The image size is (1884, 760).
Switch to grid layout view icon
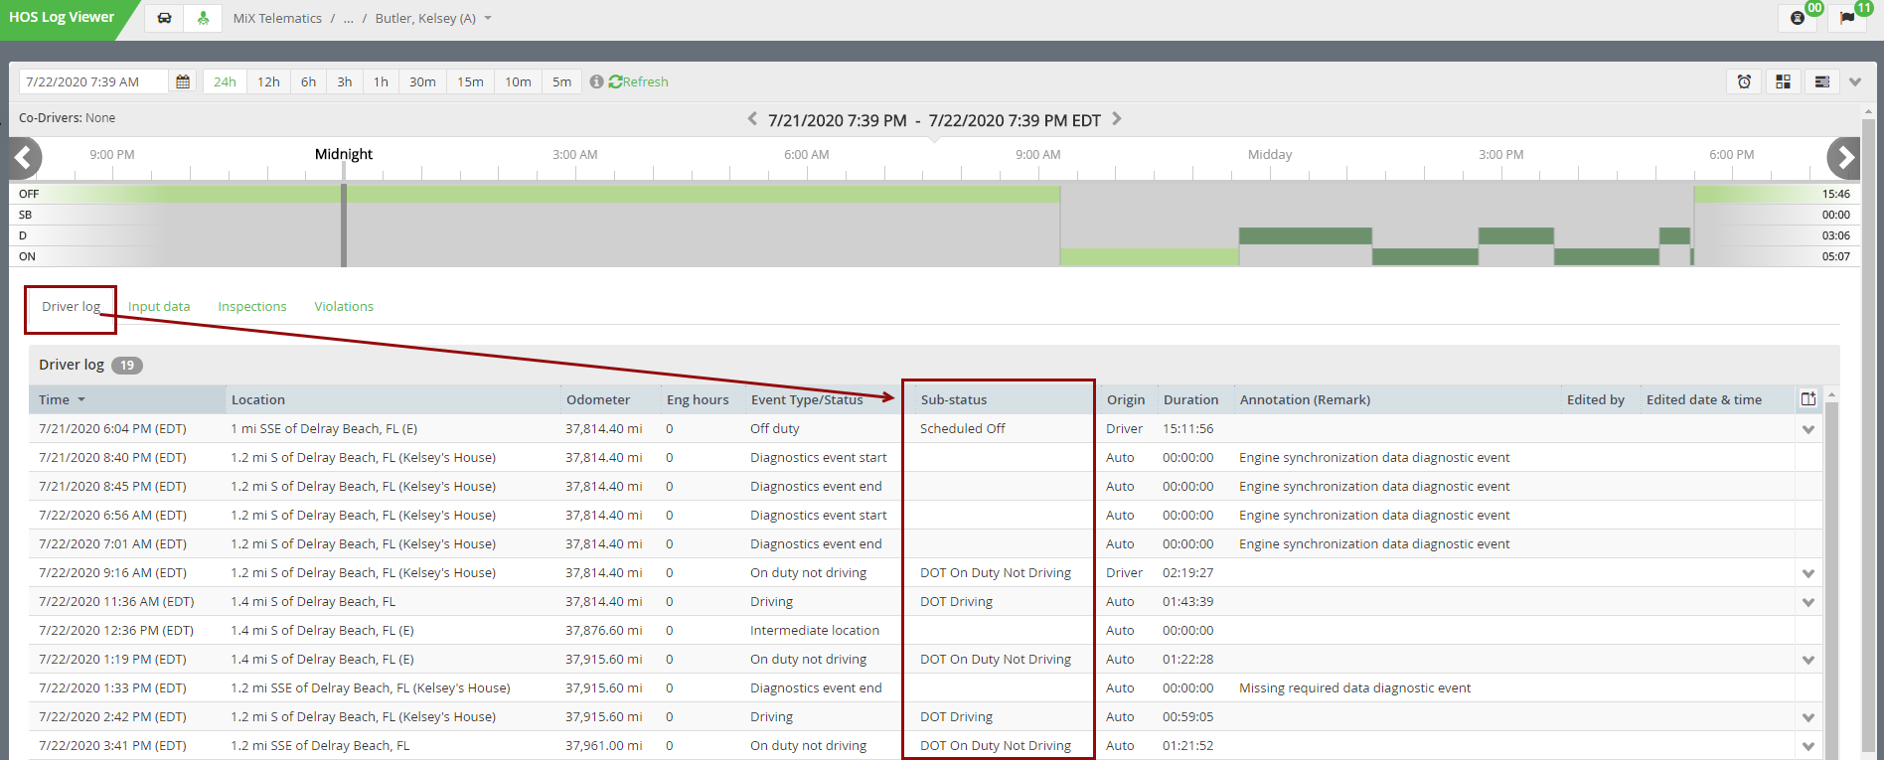(1784, 81)
